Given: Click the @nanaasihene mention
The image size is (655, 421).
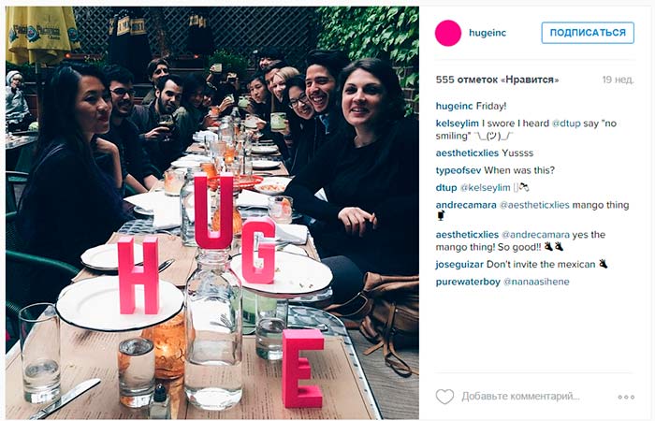Looking at the screenshot, I should [536, 282].
